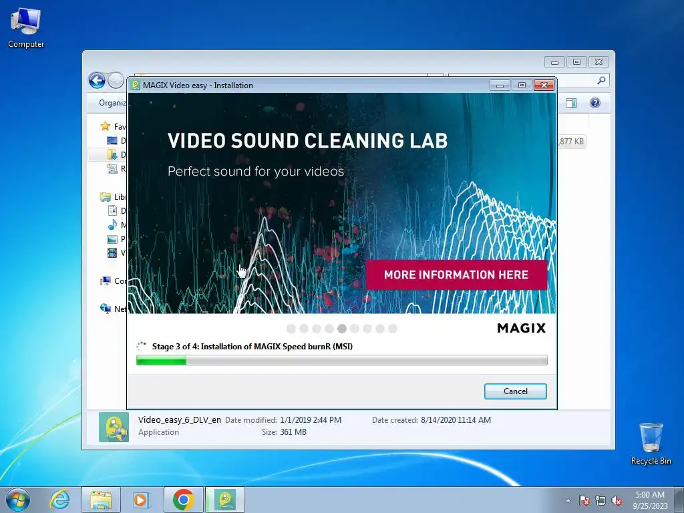Switch to MAGIX installer taskbar button
The height and width of the screenshot is (513, 684).
tap(225, 500)
